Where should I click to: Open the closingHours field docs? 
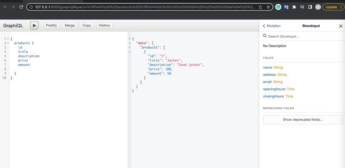pyautogui.click(x=273, y=96)
